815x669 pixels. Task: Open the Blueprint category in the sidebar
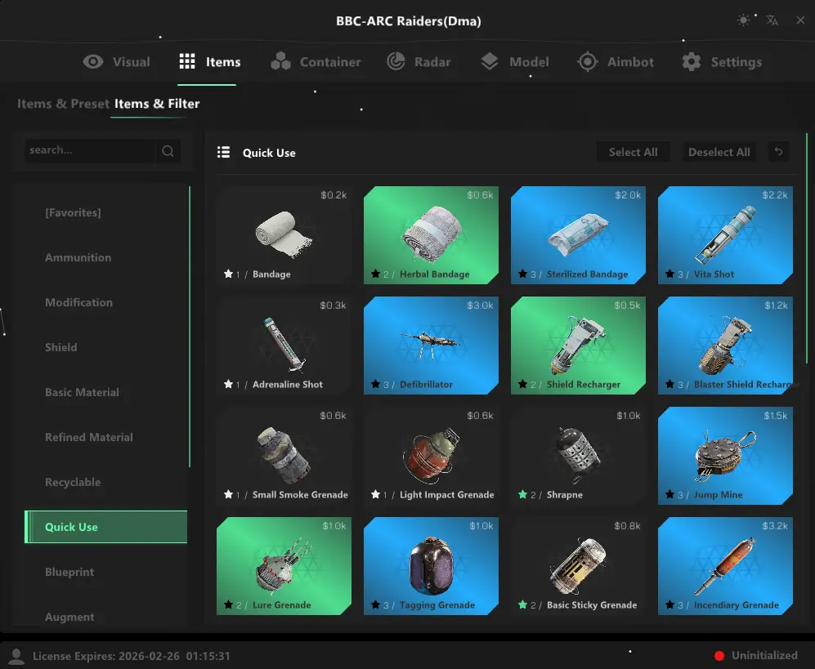[69, 572]
